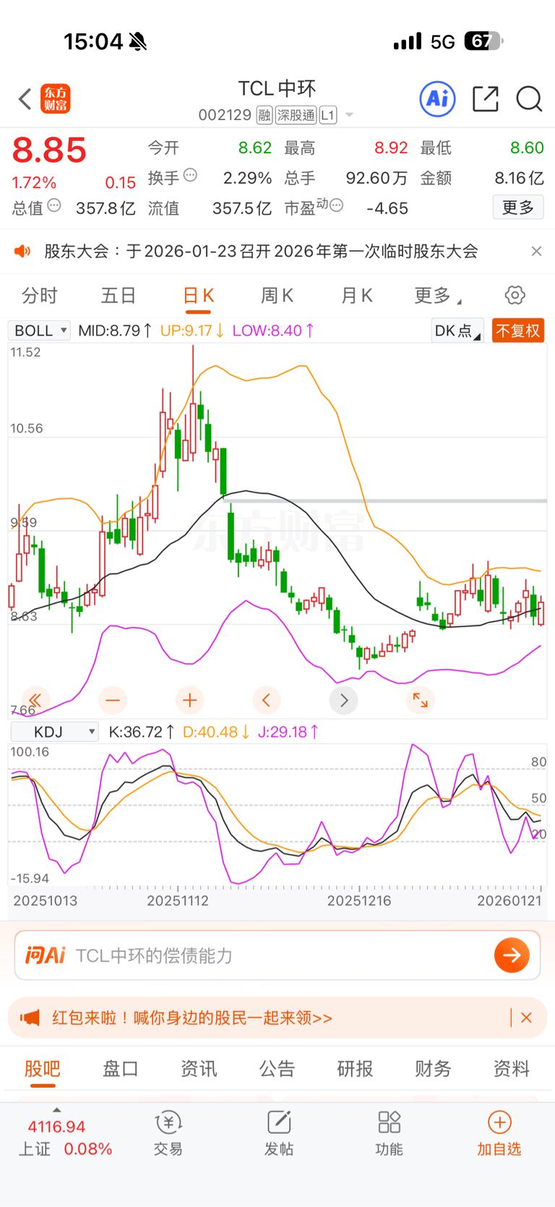555x1207 pixels.
Task: Click the 更多 quote details button
Action: tap(518, 208)
